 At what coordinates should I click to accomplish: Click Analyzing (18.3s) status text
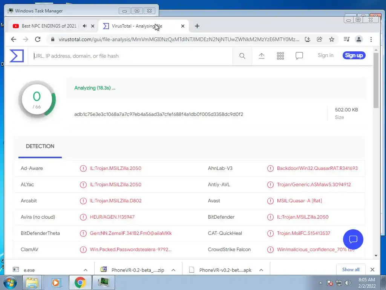[95, 88]
